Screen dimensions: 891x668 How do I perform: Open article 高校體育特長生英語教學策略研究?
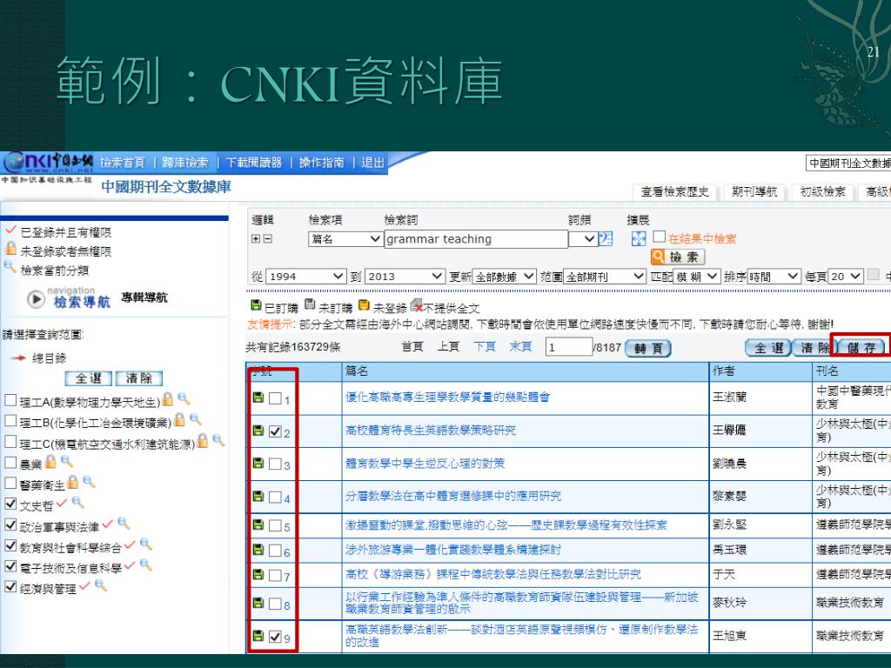pyautogui.click(x=431, y=431)
